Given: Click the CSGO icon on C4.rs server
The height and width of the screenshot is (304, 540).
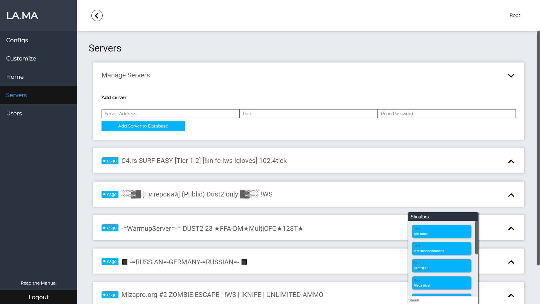Looking at the screenshot, I should [x=110, y=161].
